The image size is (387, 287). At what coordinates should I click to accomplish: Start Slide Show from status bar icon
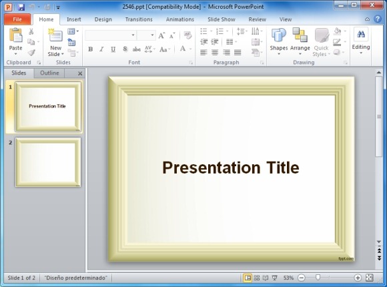pos(274,278)
